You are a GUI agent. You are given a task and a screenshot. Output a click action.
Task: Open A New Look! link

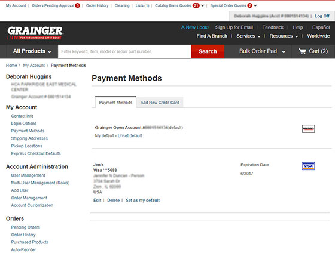click(x=195, y=27)
